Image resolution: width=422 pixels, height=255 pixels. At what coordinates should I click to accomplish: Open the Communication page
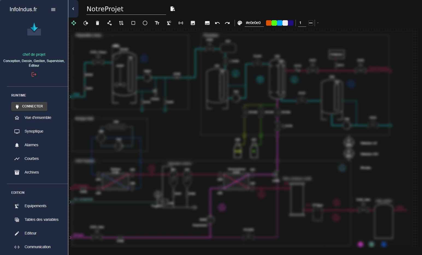pos(37,247)
